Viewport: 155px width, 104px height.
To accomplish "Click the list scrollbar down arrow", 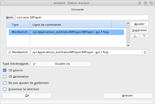I will point(128,45).
